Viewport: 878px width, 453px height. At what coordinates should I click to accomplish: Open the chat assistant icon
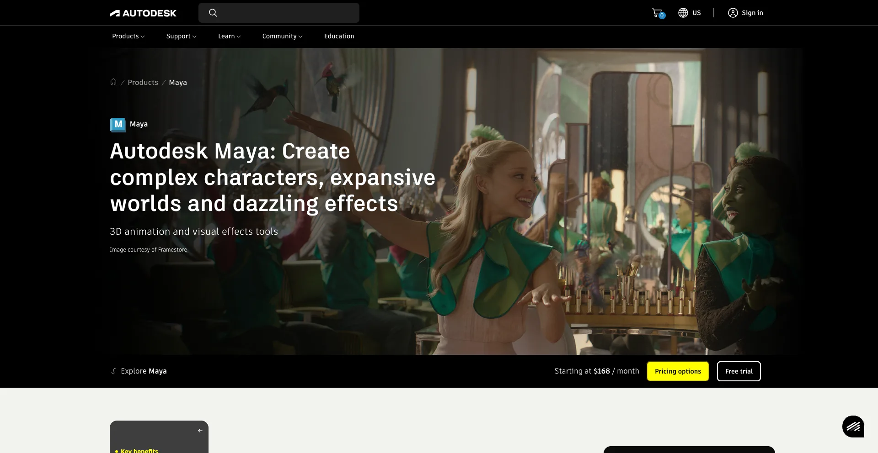[x=853, y=427]
